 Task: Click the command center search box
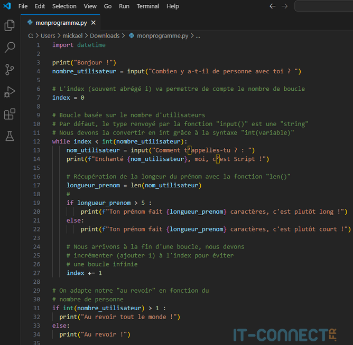(323, 6)
